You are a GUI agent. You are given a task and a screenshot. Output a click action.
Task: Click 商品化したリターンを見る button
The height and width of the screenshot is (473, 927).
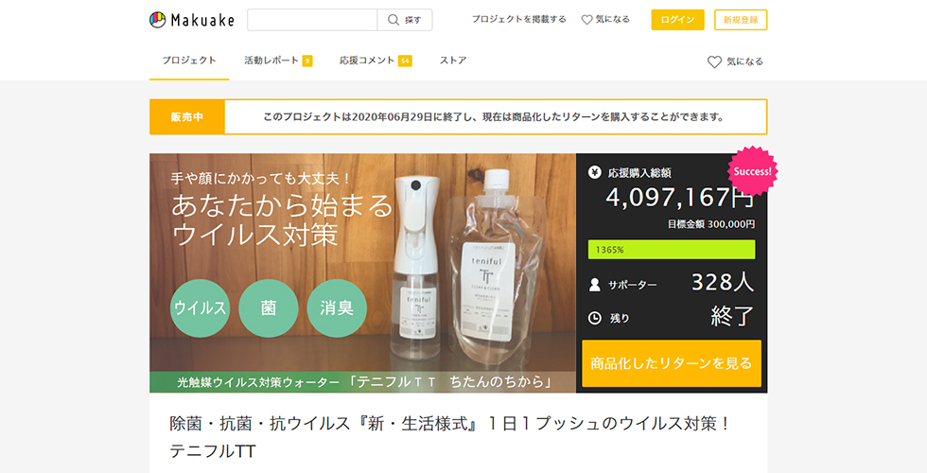tap(671, 363)
